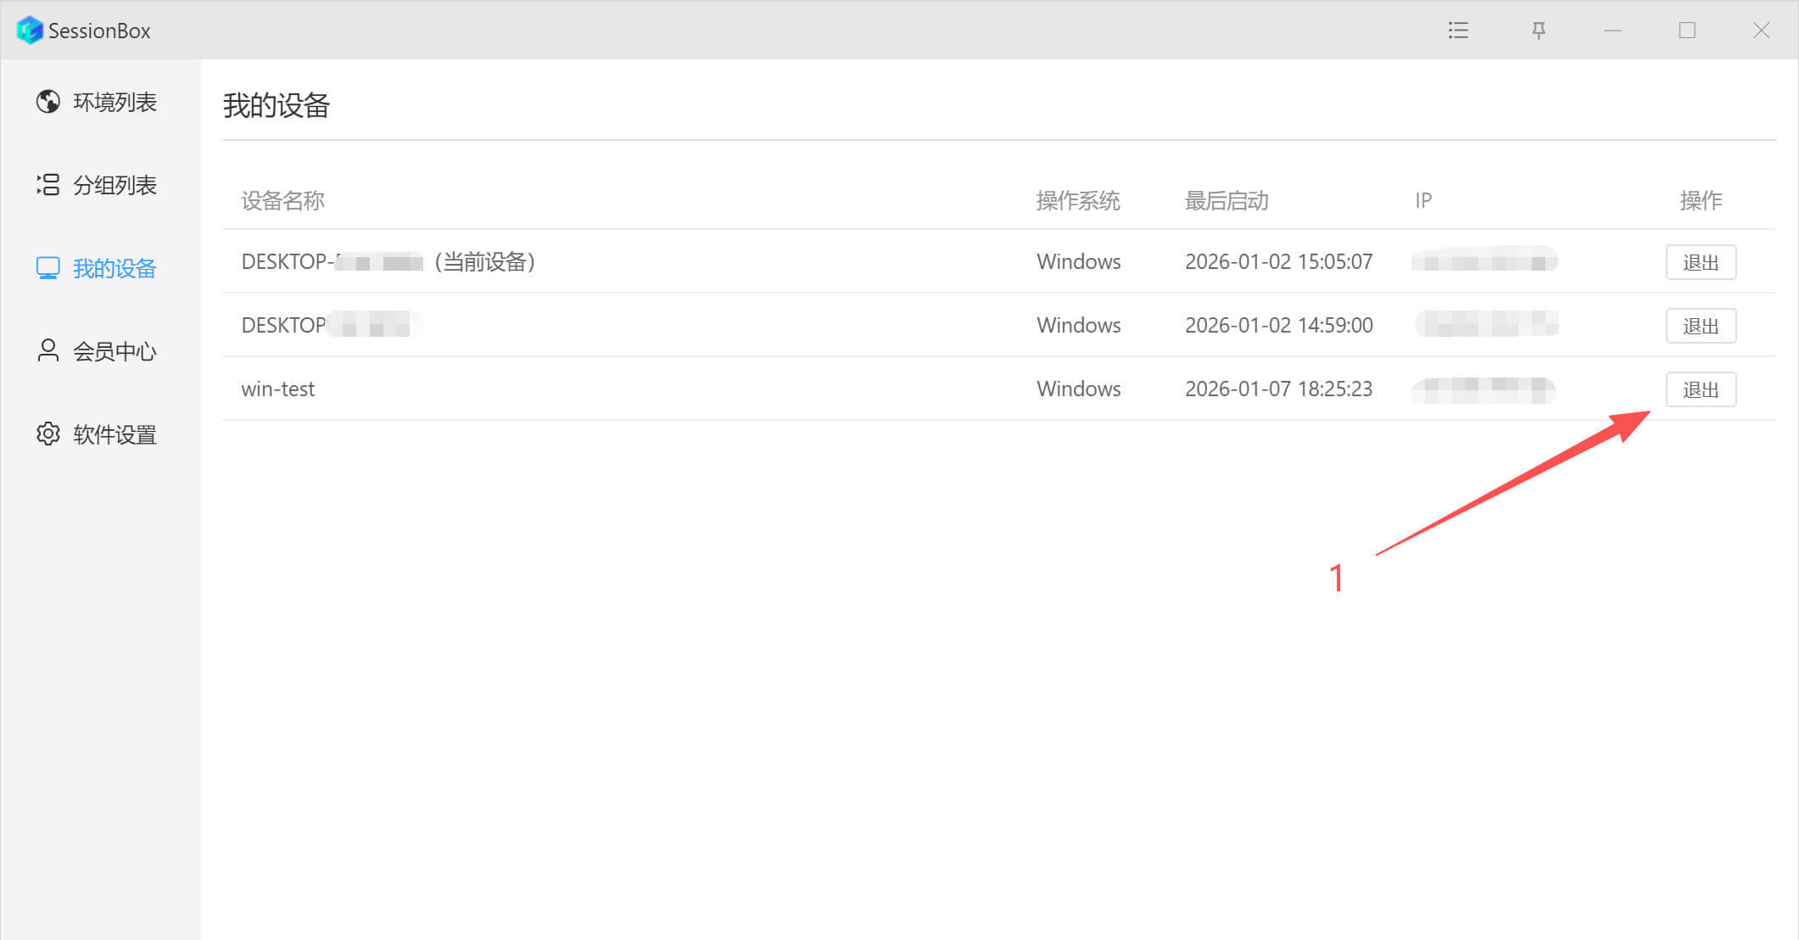The height and width of the screenshot is (940, 1799).
Task: Open 软件设置 from the sidebar
Action: pos(115,434)
